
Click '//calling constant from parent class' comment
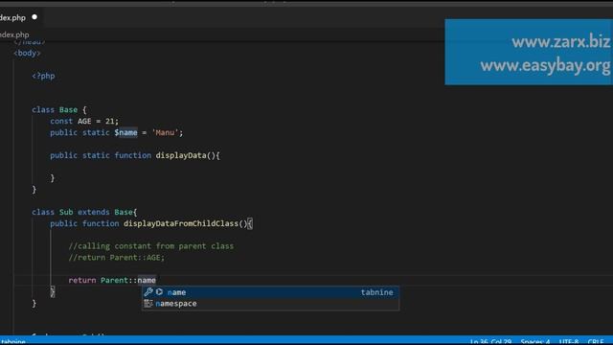click(x=151, y=246)
